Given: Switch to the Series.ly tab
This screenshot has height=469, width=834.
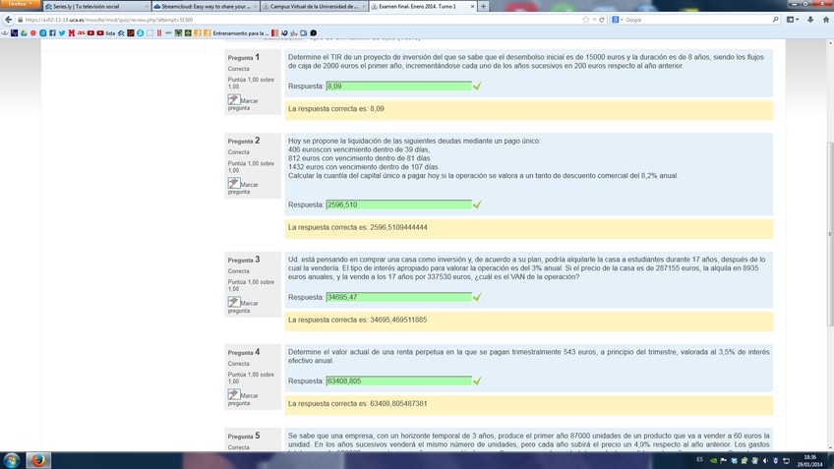Looking at the screenshot, I should click(95, 6).
